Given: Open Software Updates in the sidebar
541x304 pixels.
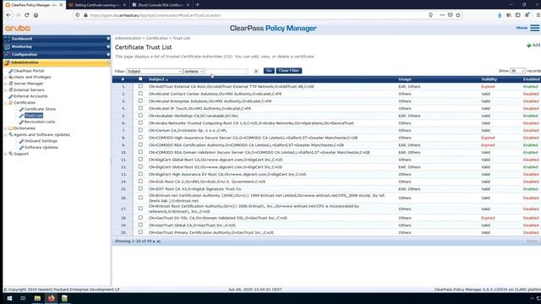Looking at the screenshot, I should [41, 148].
